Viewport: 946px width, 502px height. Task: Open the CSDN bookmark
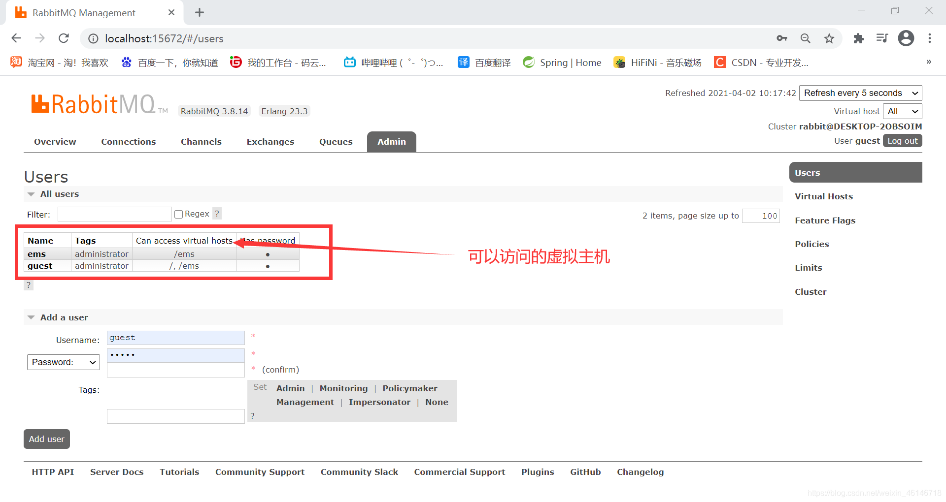coord(762,63)
